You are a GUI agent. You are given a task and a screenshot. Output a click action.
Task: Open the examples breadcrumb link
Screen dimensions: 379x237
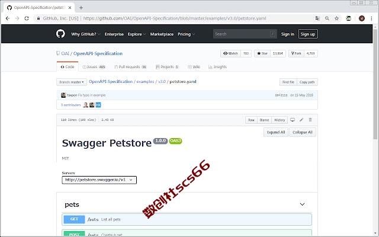coord(145,82)
